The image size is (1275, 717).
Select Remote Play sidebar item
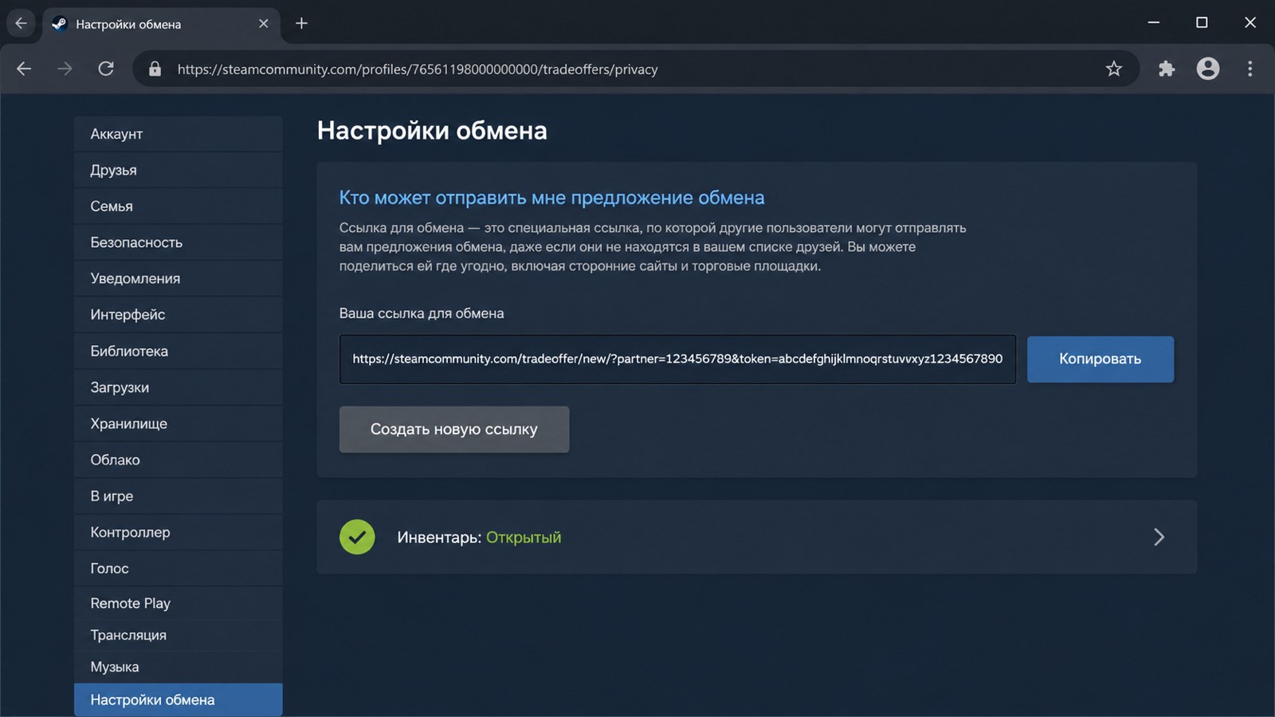click(x=178, y=603)
